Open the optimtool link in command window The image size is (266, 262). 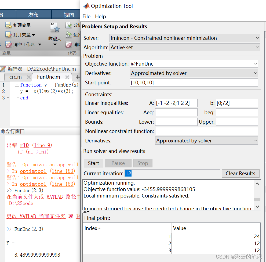pyautogui.click(x=33, y=171)
